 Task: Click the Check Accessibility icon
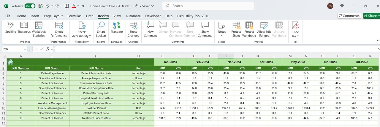point(82,26)
